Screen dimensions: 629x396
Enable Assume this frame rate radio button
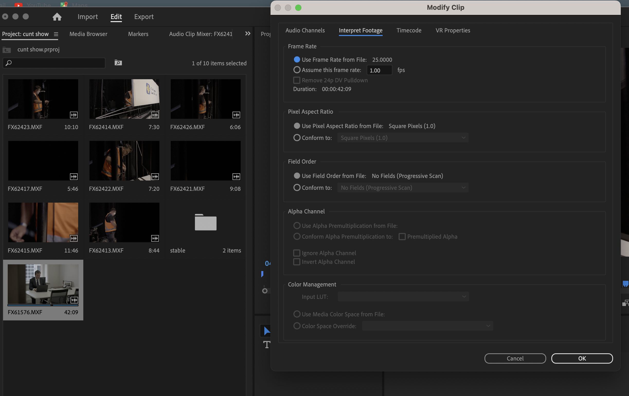click(x=297, y=70)
